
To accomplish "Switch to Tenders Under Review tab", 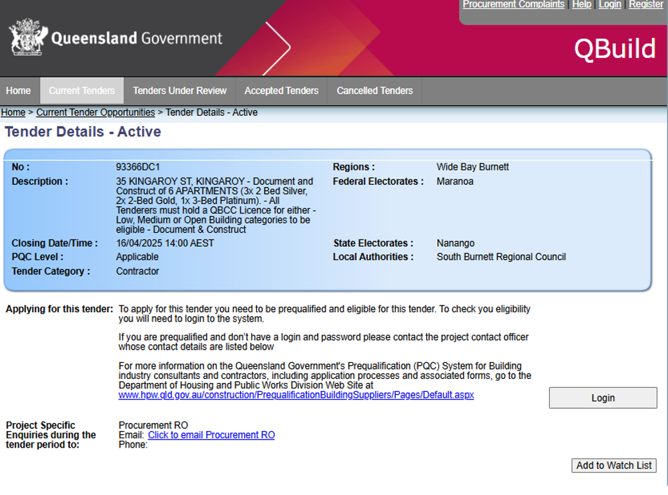I will coord(180,91).
